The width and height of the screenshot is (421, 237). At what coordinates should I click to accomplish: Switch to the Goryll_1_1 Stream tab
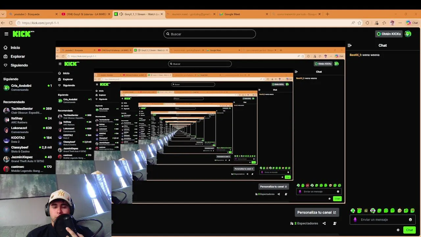138,14
